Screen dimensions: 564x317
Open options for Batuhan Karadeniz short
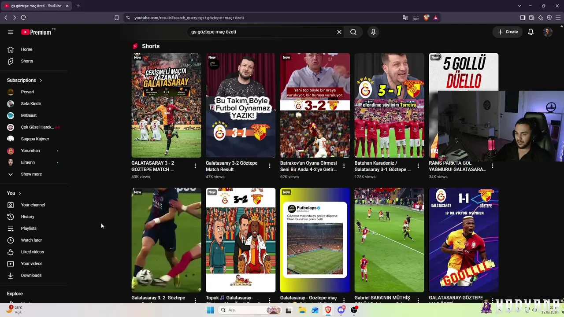coord(418,166)
